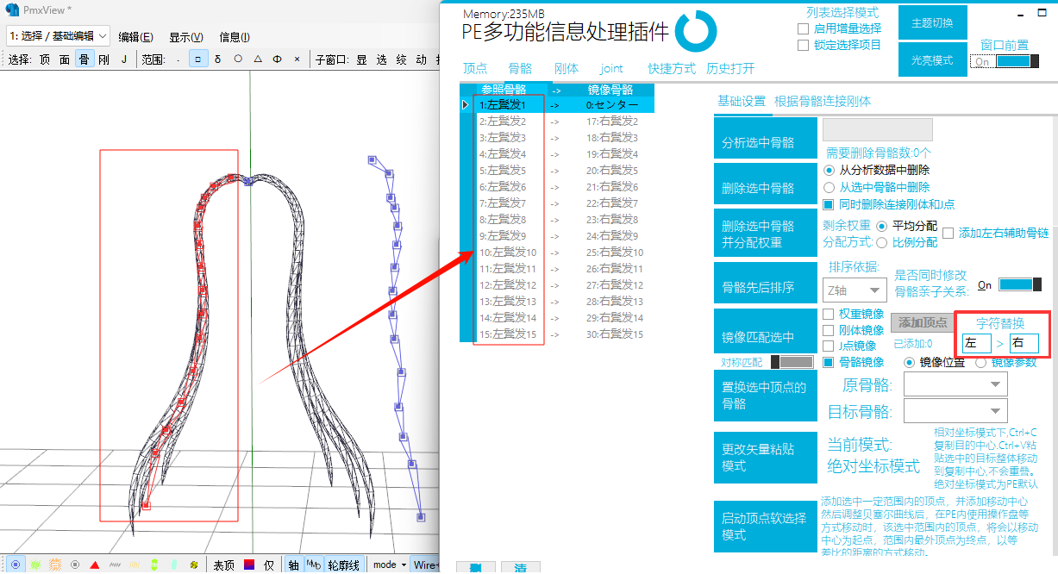Toggle the outline (轮廓线) display button

pyautogui.click(x=343, y=565)
